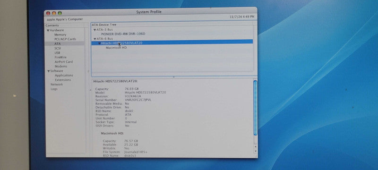Viewport: 378px width, 170px height.
Task: Open Extensions under Software
Action: point(63,80)
